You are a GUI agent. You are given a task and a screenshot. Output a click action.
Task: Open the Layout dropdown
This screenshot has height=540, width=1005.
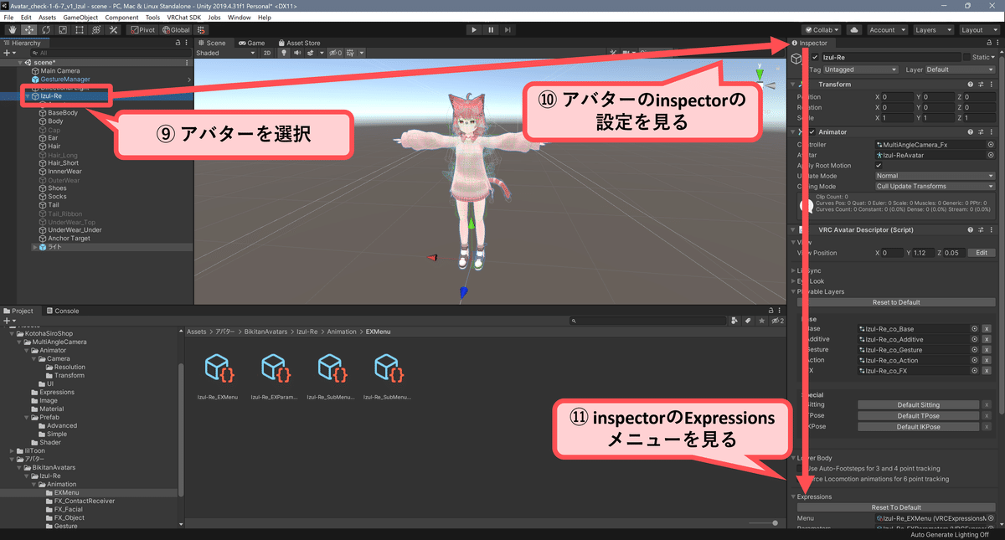(x=978, y=30)
